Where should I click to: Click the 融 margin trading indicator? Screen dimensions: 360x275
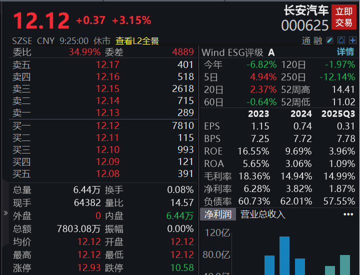(318, 41)
